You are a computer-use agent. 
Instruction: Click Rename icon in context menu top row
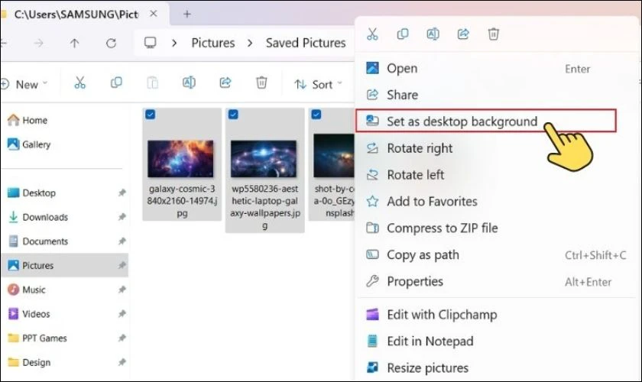(433, 34)
